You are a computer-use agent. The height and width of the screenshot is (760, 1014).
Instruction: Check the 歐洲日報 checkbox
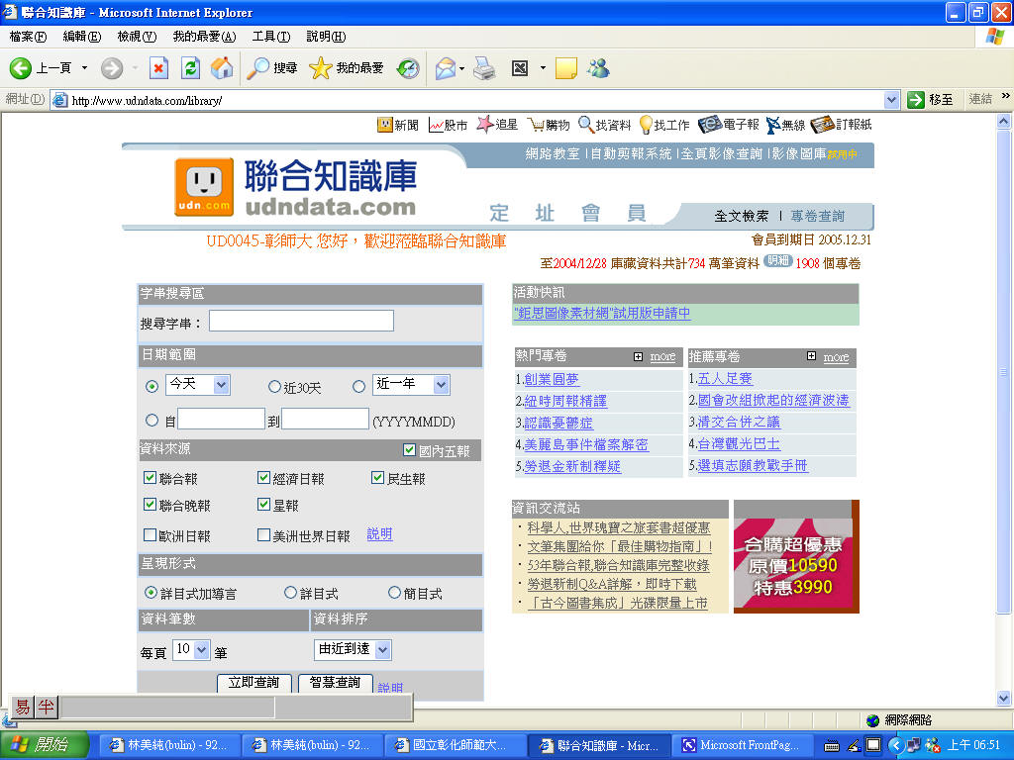coord(151,535)
